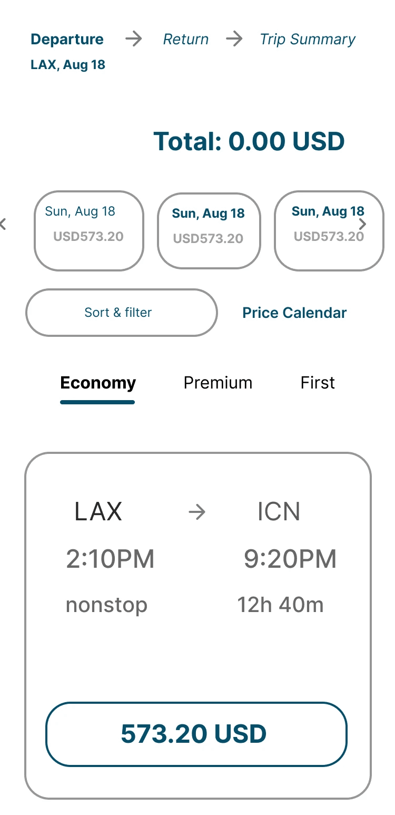395x815 pixels.
Task: Switch to the First class tab
Action: click(318, 383)
